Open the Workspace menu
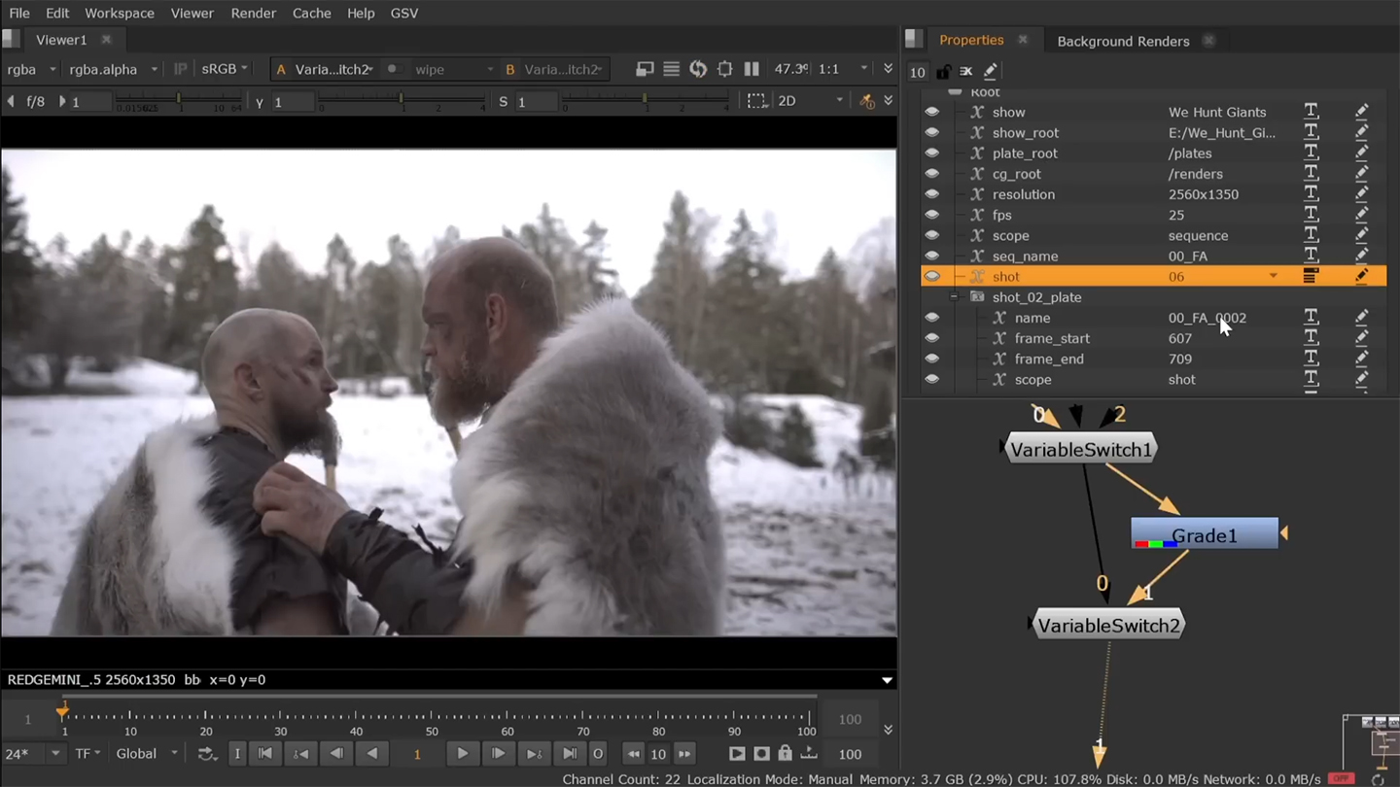The image size is (1400, 787). click(120, 13)
